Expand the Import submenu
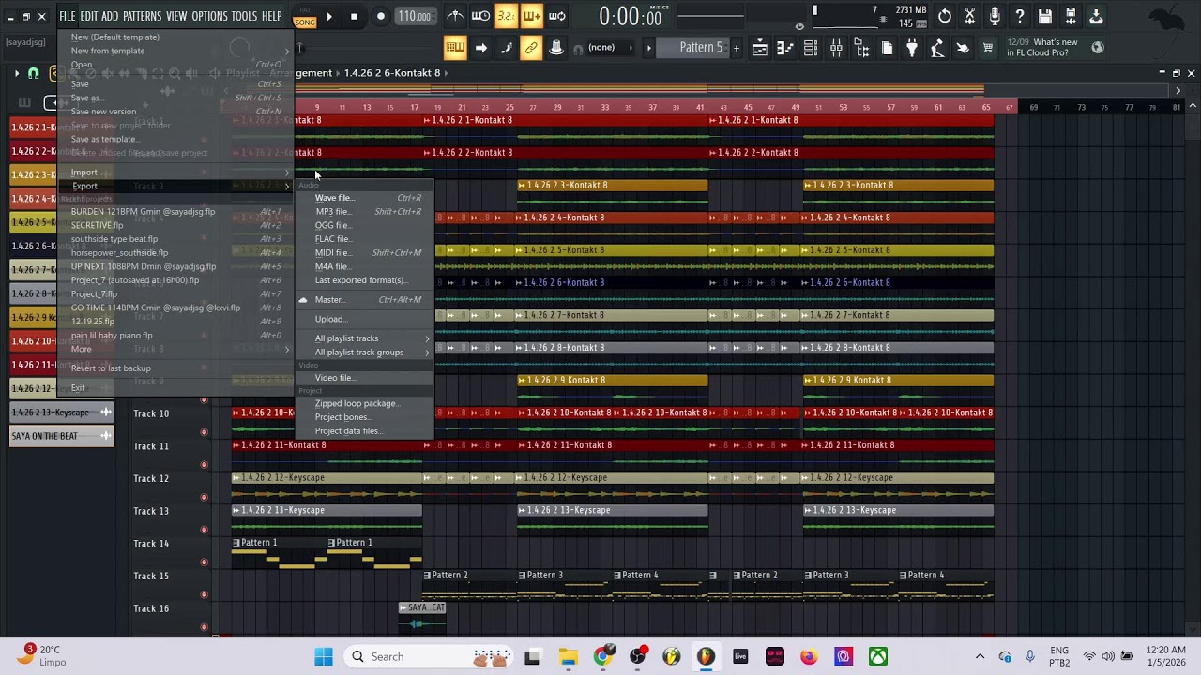Screen dimensions: 1201x675 (x=176, y=172)
